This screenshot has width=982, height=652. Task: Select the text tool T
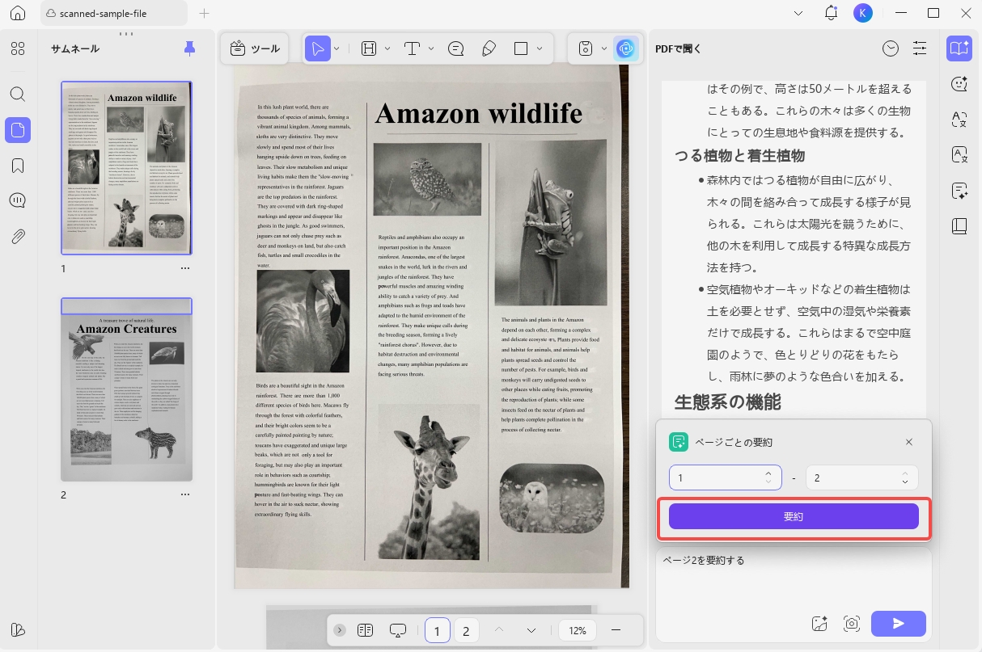(x=412, y=48)
